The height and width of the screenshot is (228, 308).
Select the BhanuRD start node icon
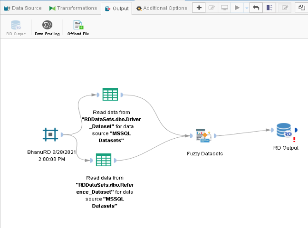point(50,134)
